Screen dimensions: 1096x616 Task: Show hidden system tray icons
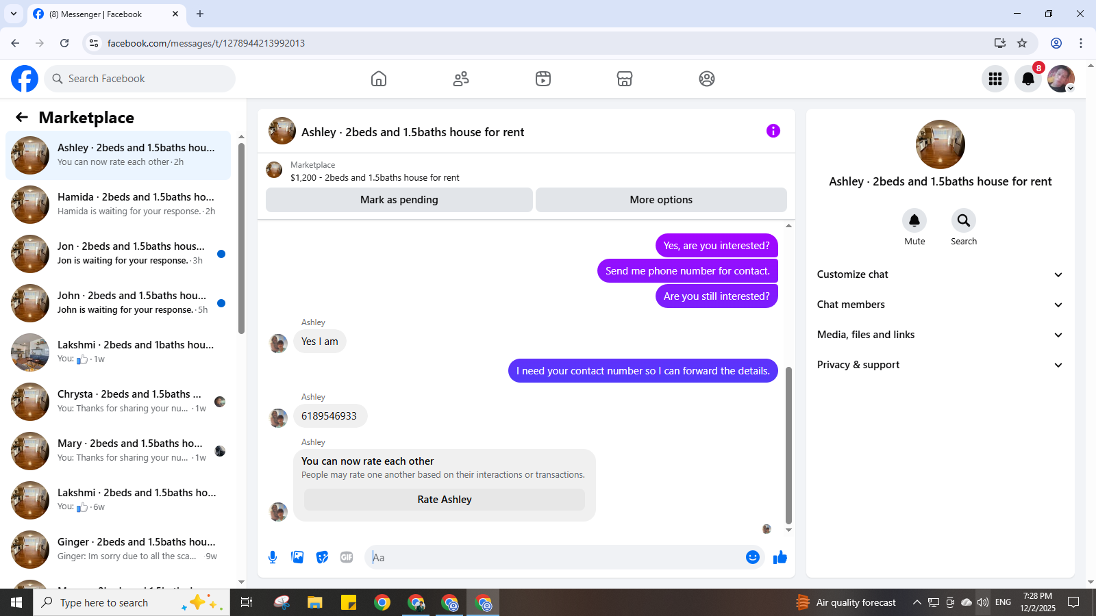point(917,602)
